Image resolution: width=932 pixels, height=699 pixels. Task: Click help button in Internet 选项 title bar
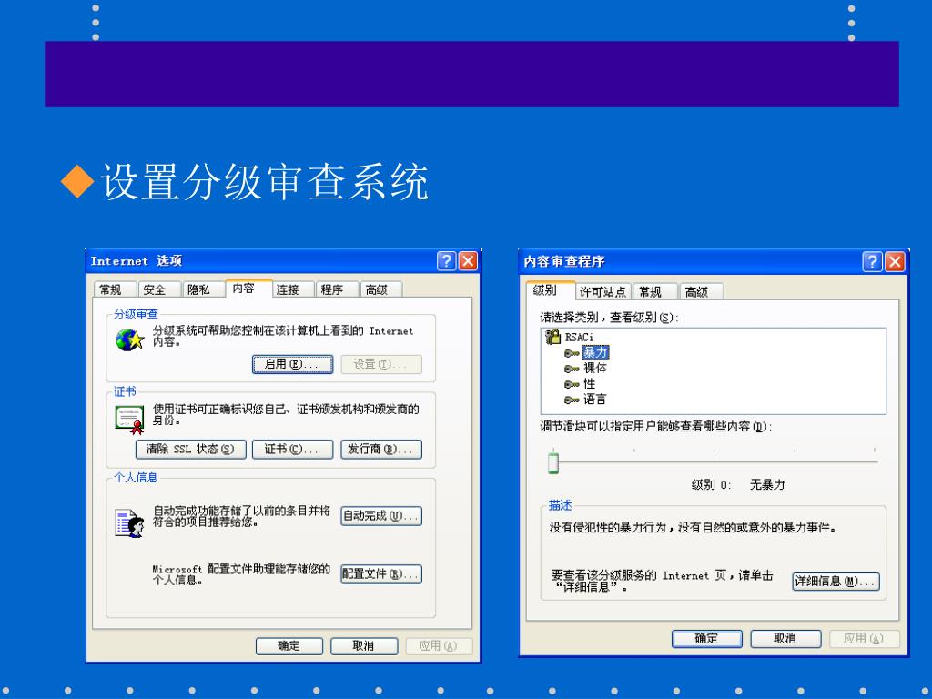click(x=446, y=261)
